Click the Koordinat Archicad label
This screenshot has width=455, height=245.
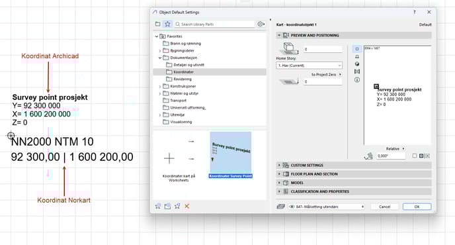click(x=50, y=56)
